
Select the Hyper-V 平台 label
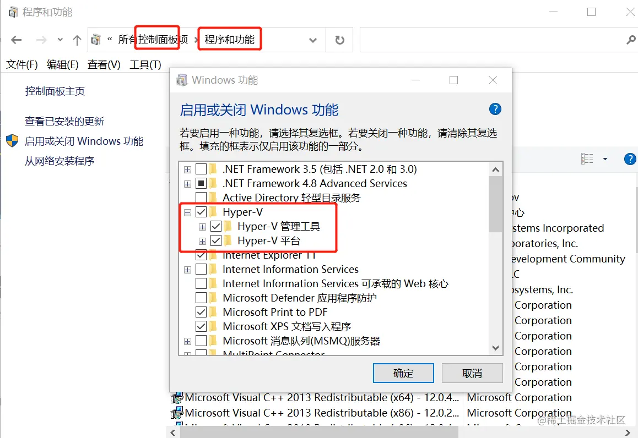tap(269, 241)
